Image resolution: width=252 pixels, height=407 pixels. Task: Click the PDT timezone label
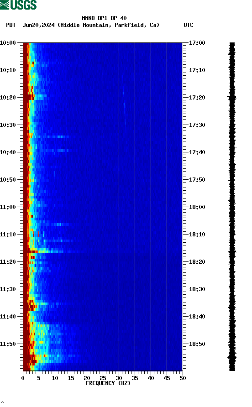coord(11,25)
